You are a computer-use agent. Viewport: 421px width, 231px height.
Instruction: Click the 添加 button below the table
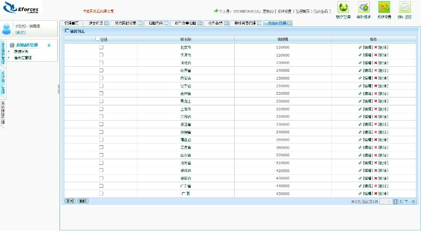70,201
